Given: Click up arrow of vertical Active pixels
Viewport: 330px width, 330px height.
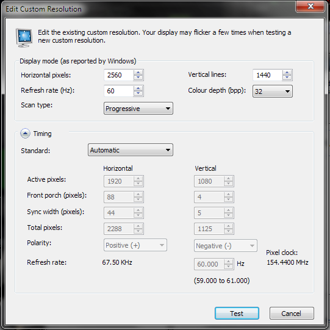Looking at the screenshot, I should [229, 179].
